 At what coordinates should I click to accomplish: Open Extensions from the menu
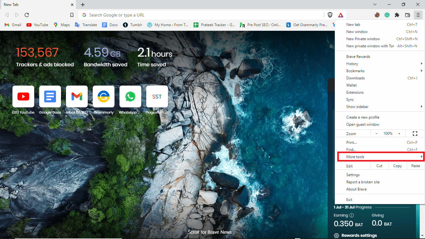[x=380, y=92]
